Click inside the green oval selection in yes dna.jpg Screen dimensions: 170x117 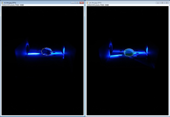pyautogui.click(x=129, y=52)
